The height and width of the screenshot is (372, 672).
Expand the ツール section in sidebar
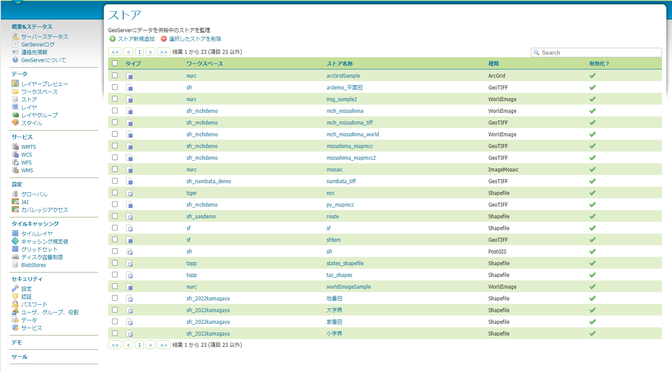tap(20, 357)
